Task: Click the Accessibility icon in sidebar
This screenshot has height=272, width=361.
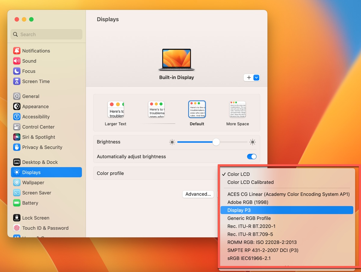Action: 17,117
